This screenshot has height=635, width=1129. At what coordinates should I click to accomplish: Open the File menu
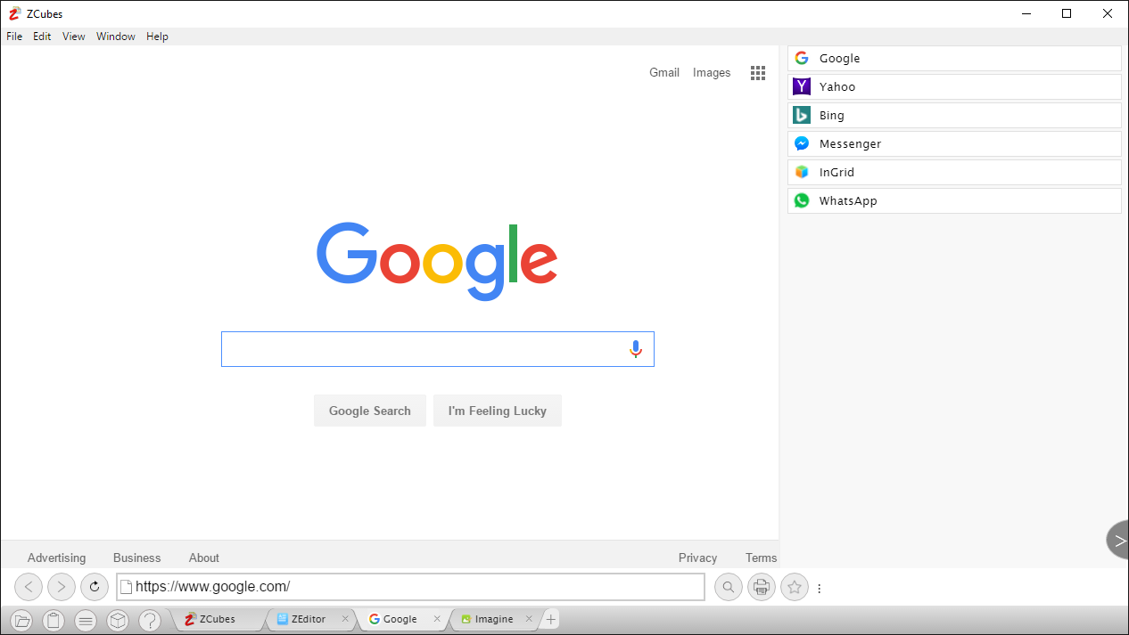pyautogui.click(x=14, y=37)
